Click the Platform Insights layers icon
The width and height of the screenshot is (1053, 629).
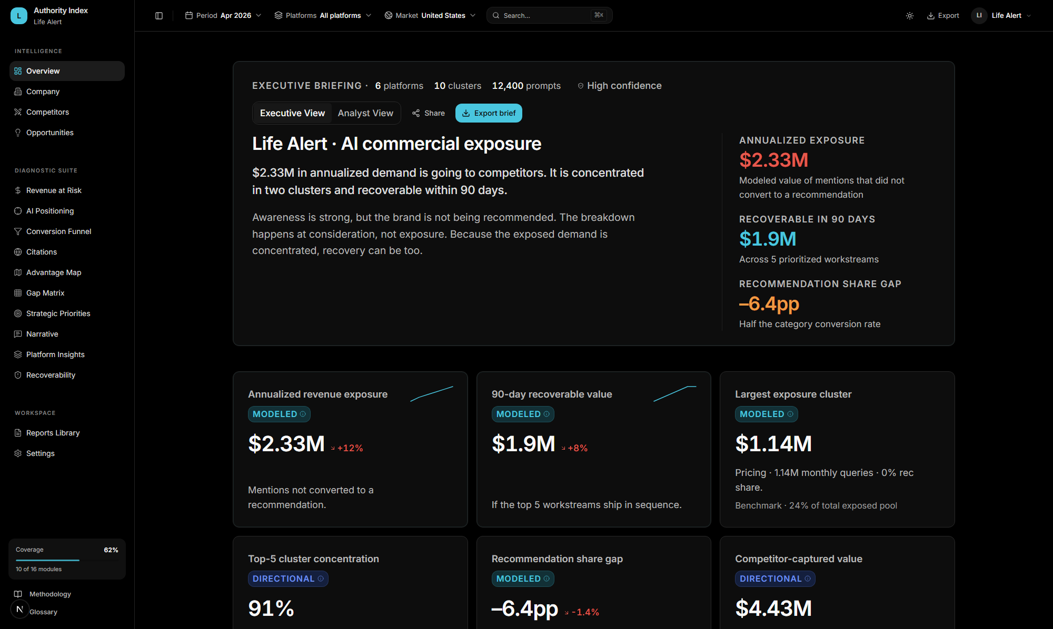(x=18, y=354)
